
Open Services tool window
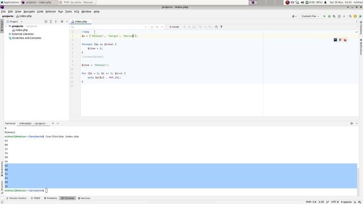pos(84,198)
